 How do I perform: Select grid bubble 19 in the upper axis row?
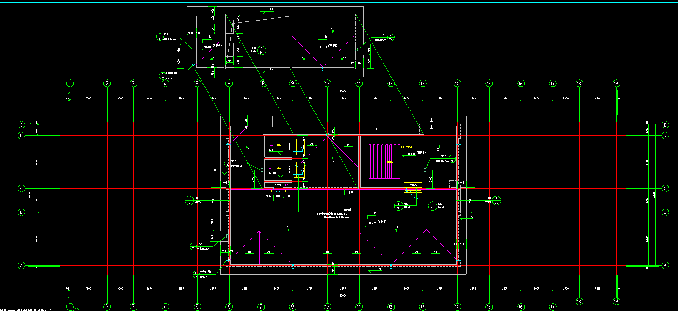(616, 84)
